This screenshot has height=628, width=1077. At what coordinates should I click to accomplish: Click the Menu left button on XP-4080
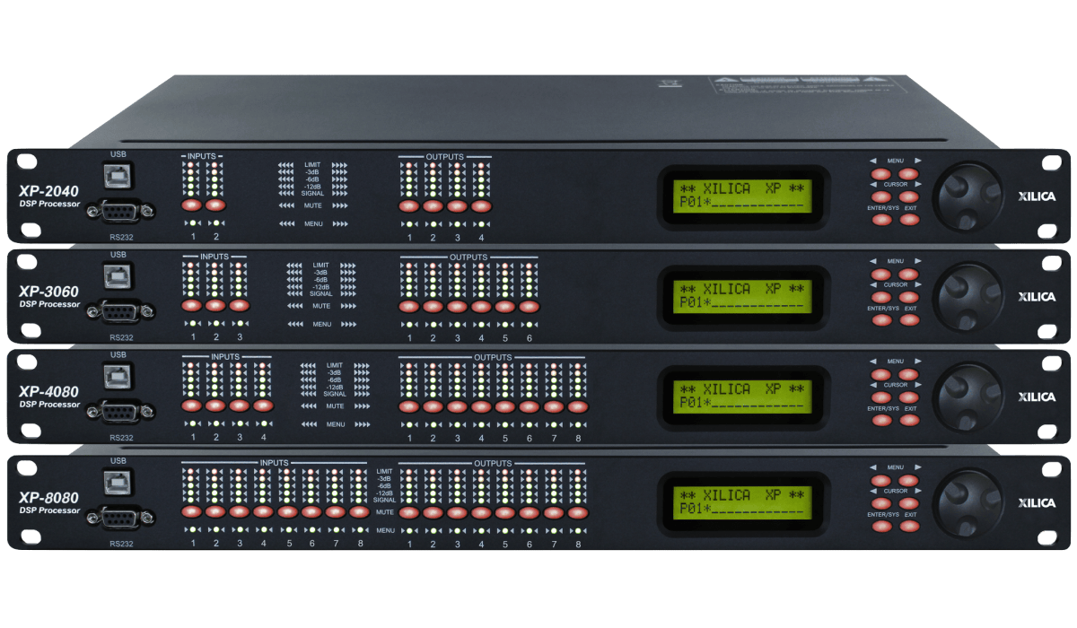tap(881, 373)
